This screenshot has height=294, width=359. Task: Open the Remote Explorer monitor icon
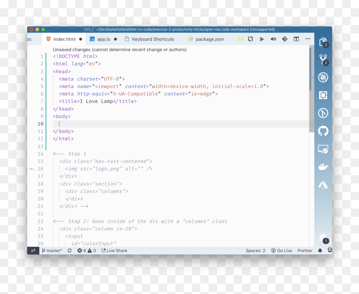[x=323, y=149]
